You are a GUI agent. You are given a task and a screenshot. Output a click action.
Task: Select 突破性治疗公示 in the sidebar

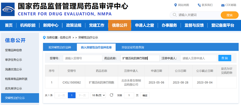point(20,98)
